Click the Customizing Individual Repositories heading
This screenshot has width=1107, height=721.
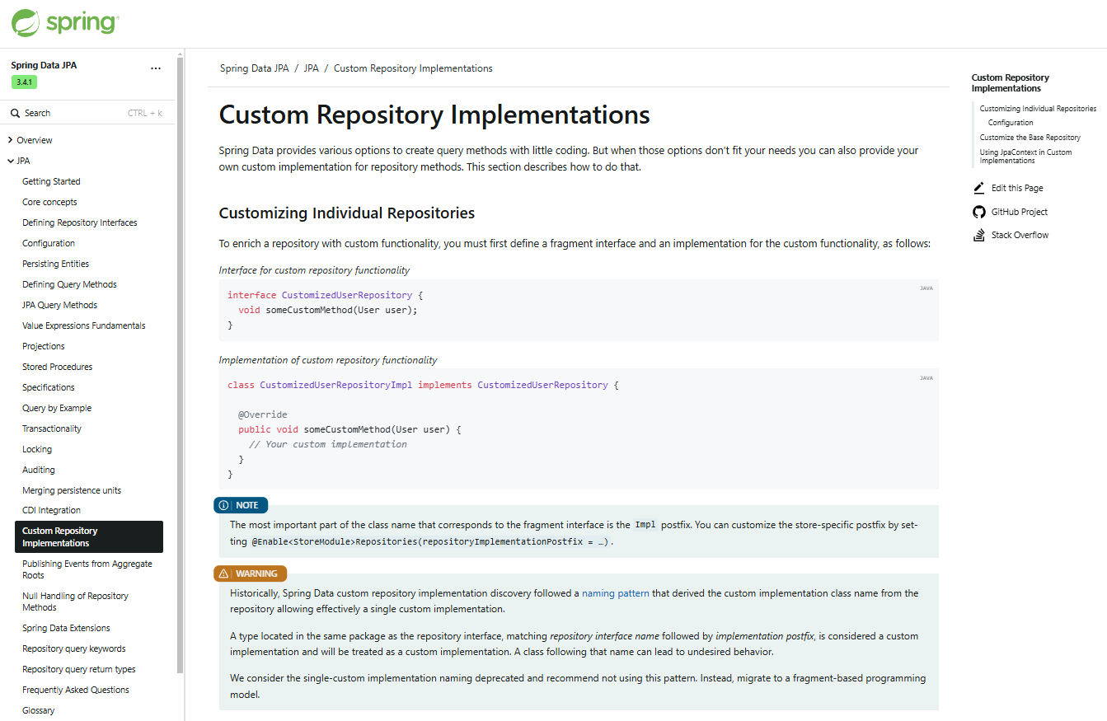(347, 213)
